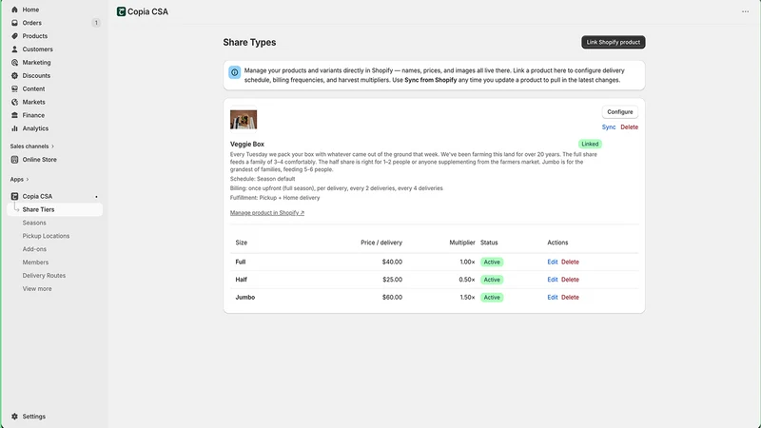Expand the Apps section chevron
Viewport: 761px width, 428px height.
pyautogui.click(x=28, y=180)
